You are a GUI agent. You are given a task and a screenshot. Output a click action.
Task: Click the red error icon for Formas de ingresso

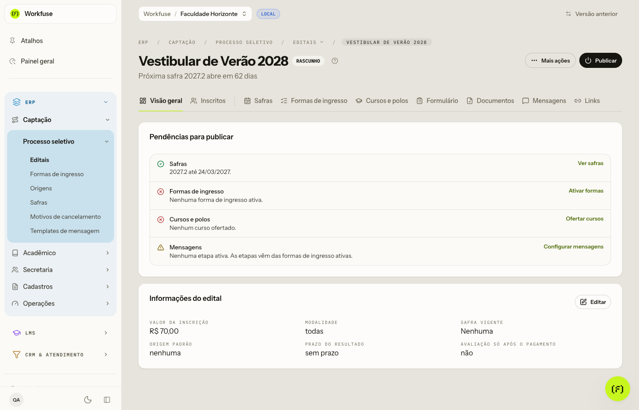coord(161,192)
